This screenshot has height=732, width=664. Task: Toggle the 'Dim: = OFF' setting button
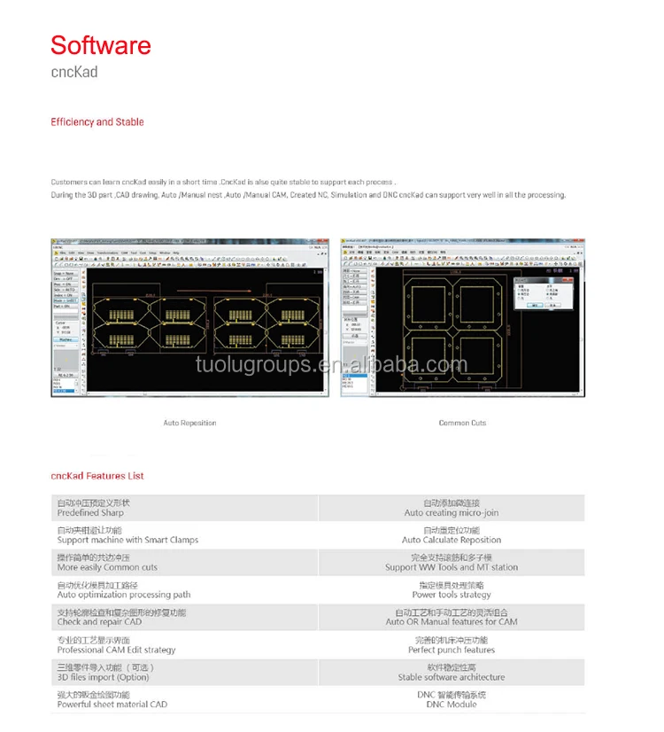click(67, 281)
